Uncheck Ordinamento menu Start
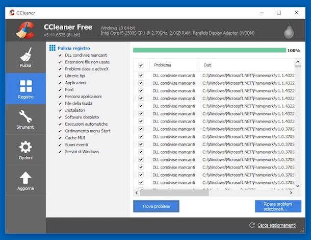This screenshot has width=311, height=240. coord(60,131)
